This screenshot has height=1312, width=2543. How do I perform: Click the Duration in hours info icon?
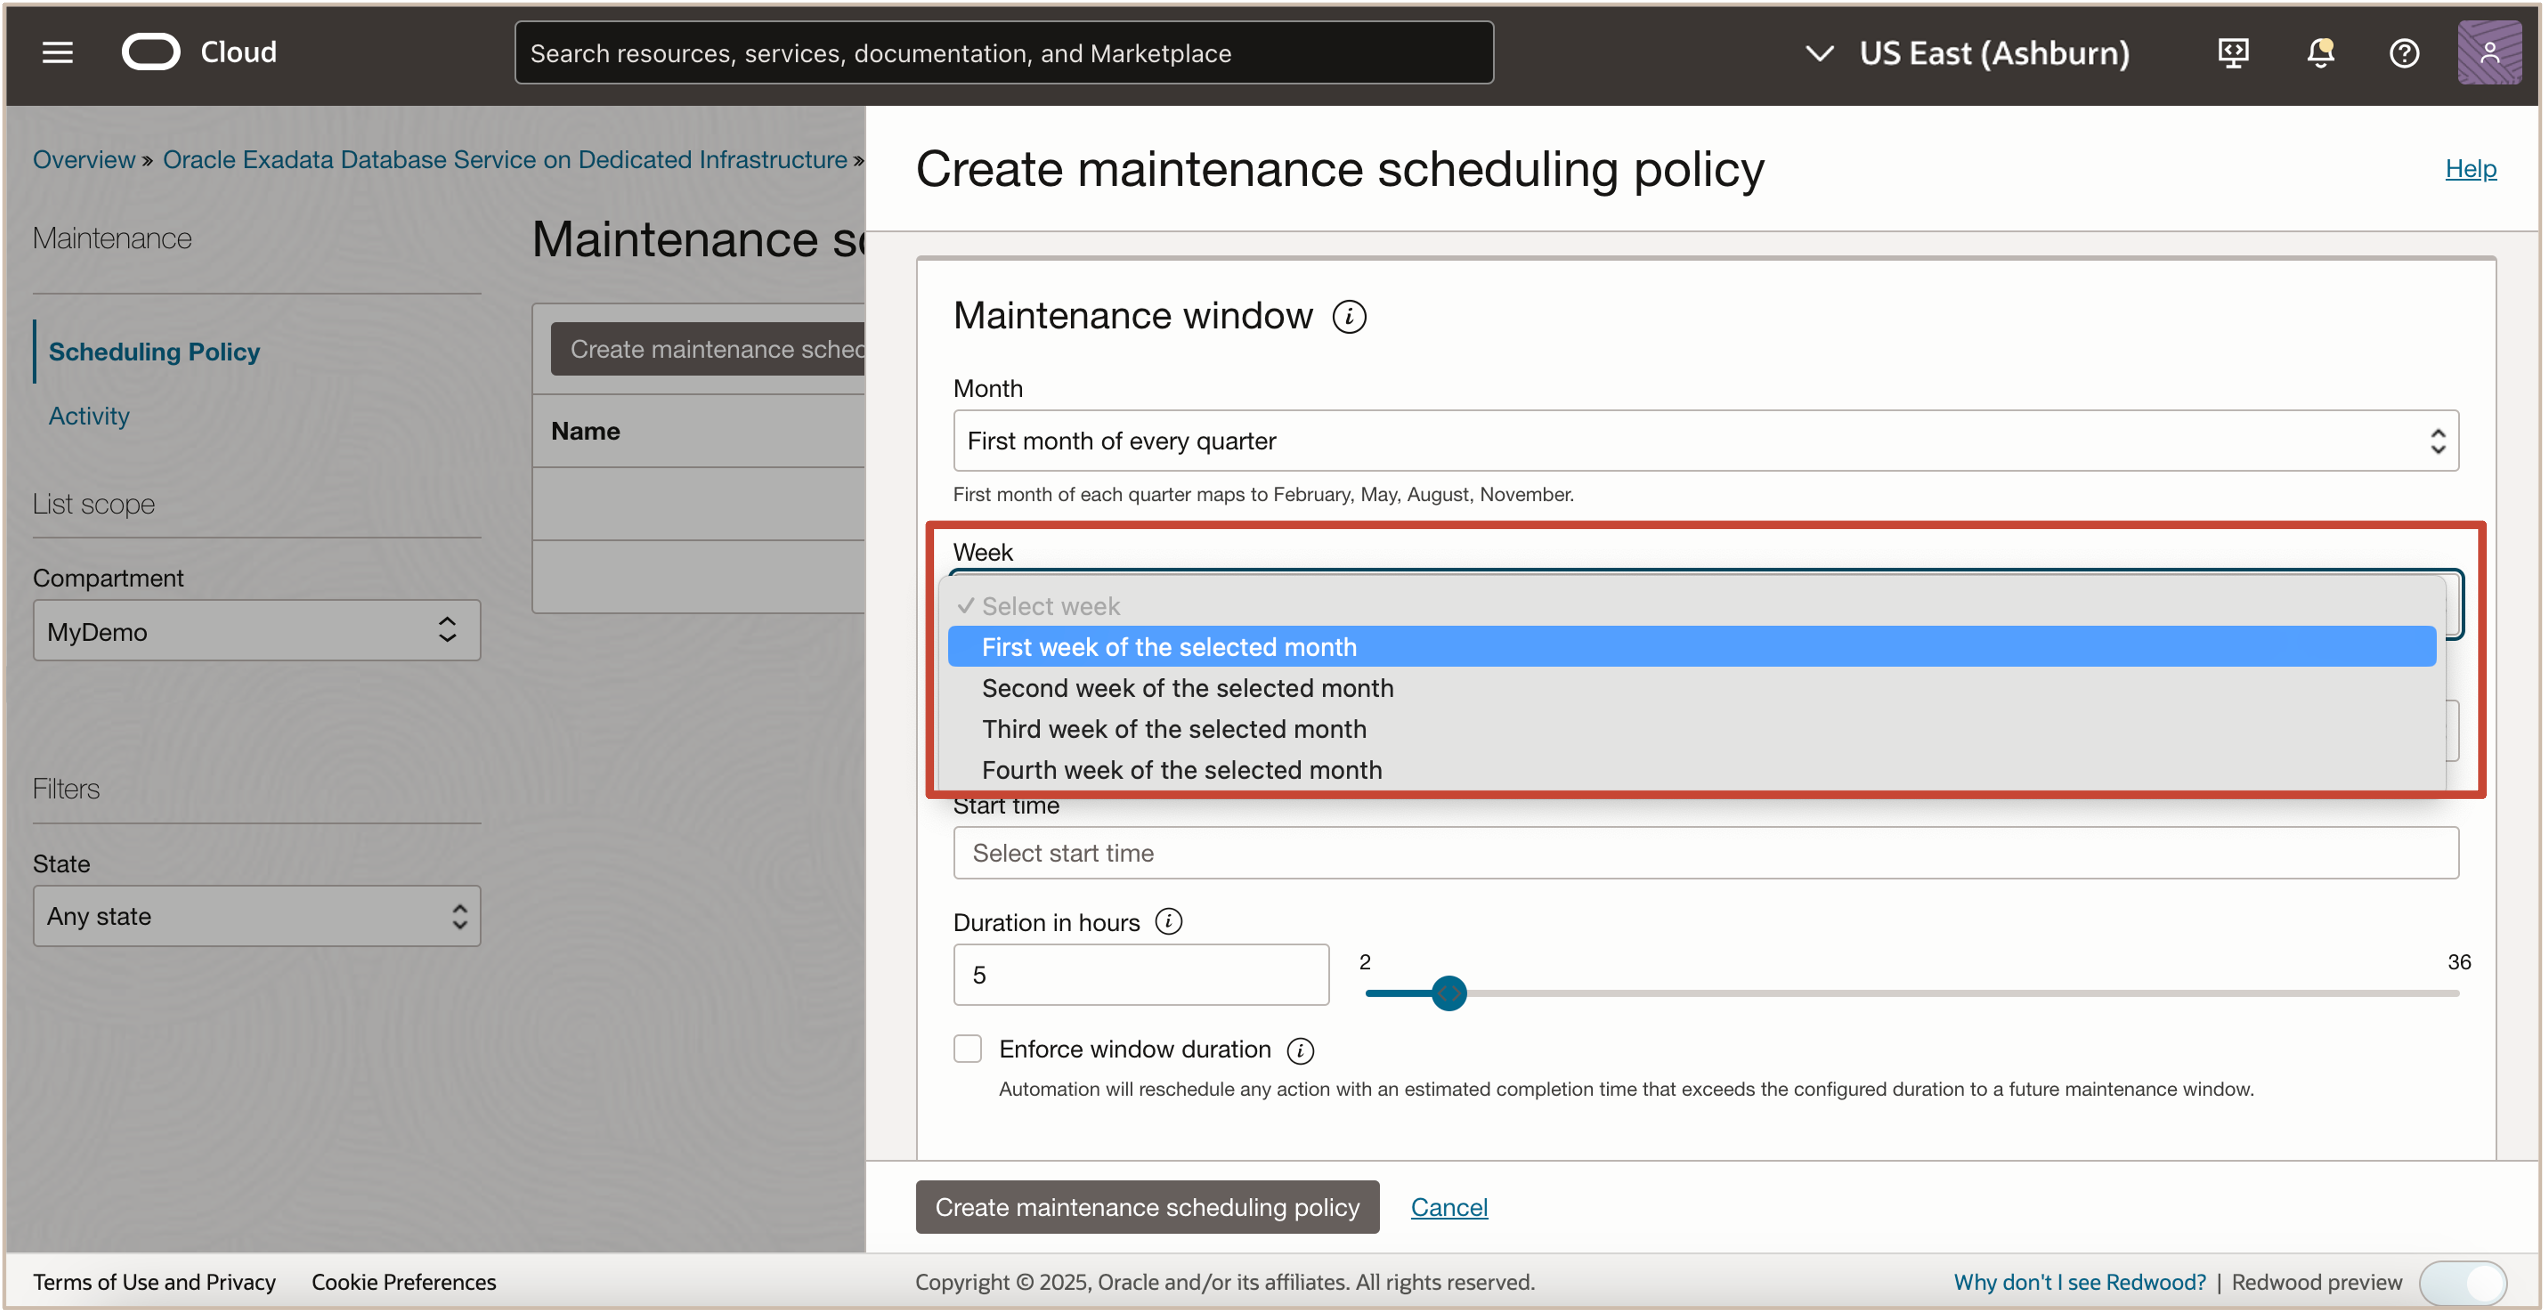1169,921
